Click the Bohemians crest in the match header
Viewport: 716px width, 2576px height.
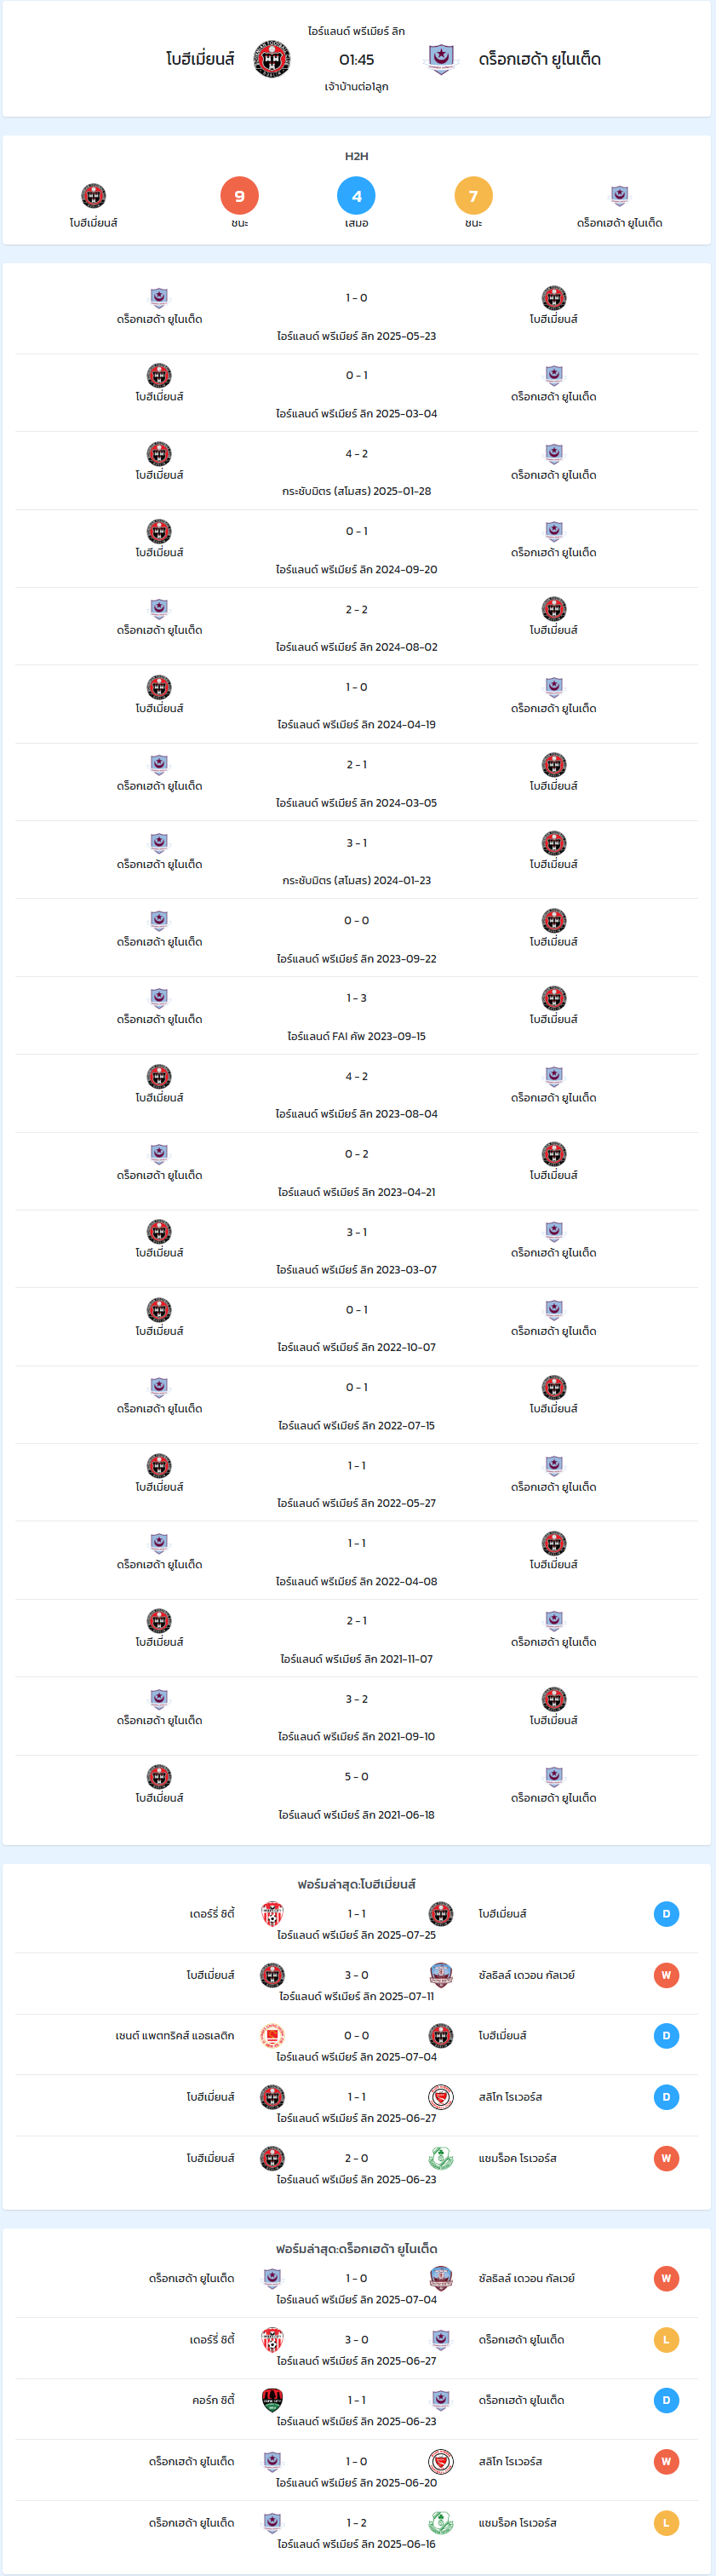[x=272, y=59]
